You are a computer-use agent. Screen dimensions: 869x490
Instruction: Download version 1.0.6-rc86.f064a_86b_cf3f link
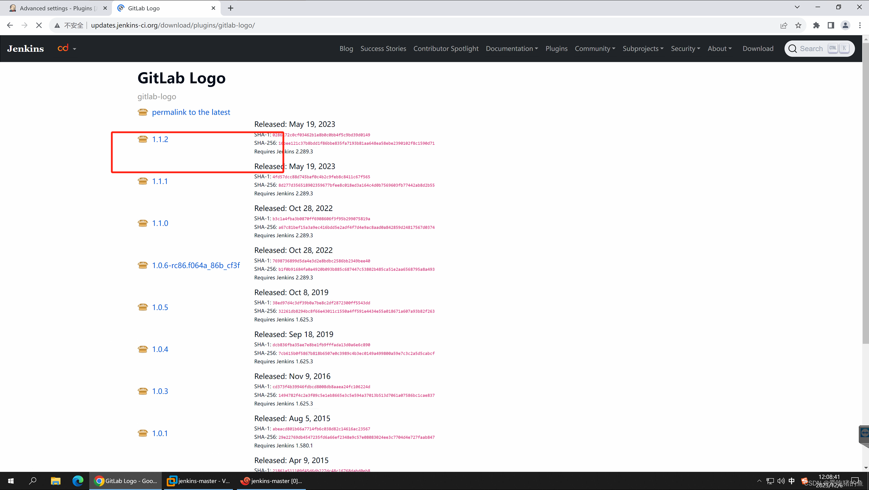click(196, 265)
